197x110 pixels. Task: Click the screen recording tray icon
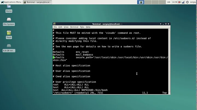[x=179, y=2]
